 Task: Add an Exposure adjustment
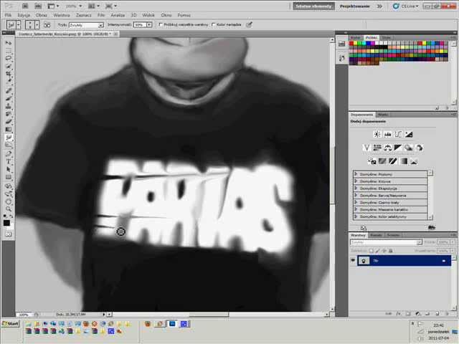point(409,134)
